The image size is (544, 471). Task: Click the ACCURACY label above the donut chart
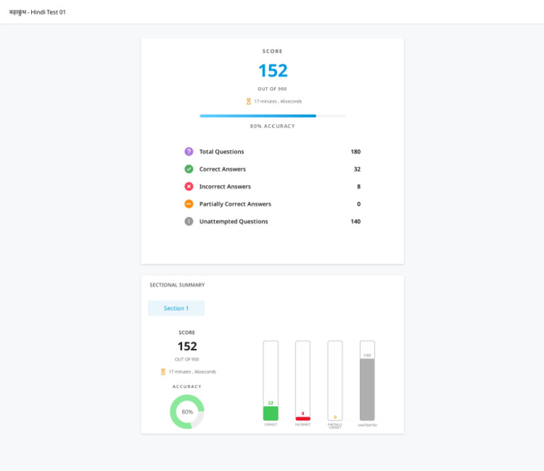[187, 387]
